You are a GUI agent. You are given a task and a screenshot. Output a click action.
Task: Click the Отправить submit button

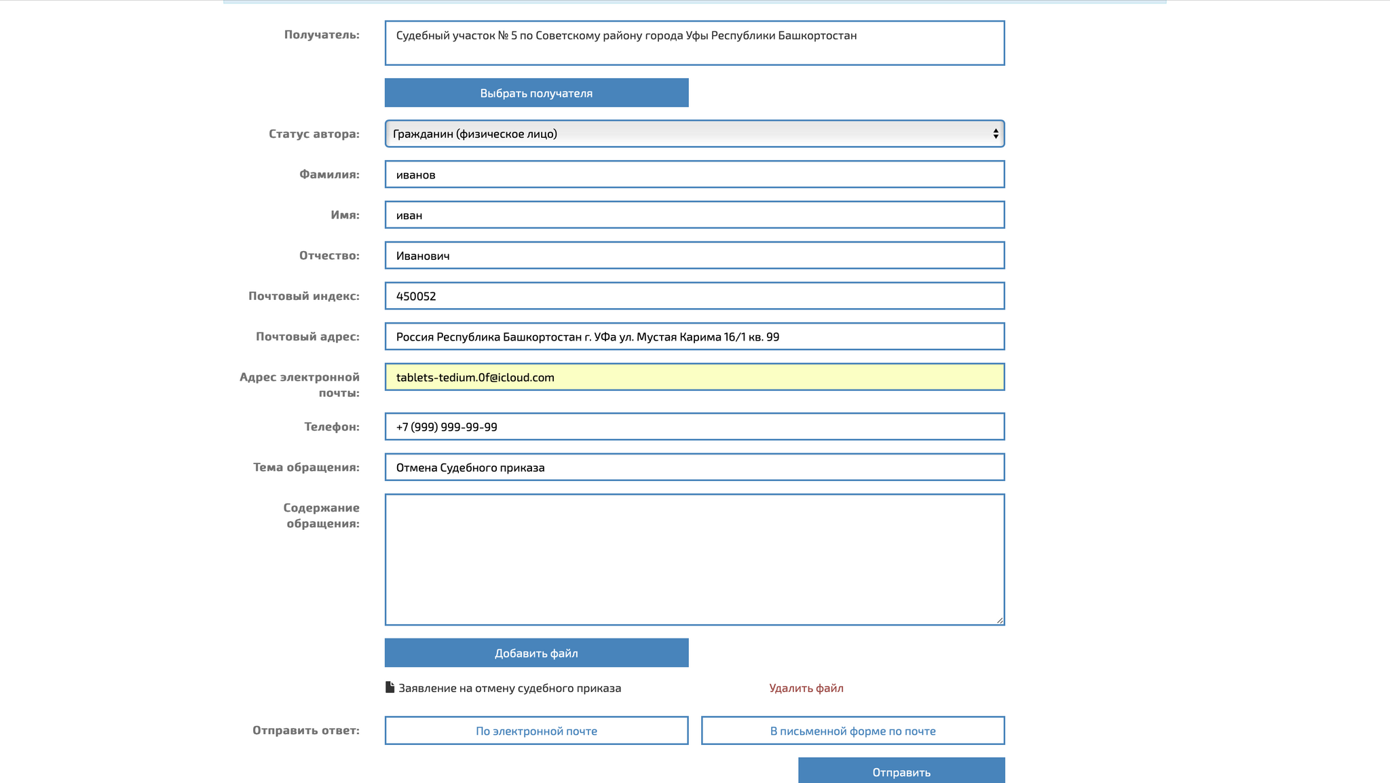901,771
